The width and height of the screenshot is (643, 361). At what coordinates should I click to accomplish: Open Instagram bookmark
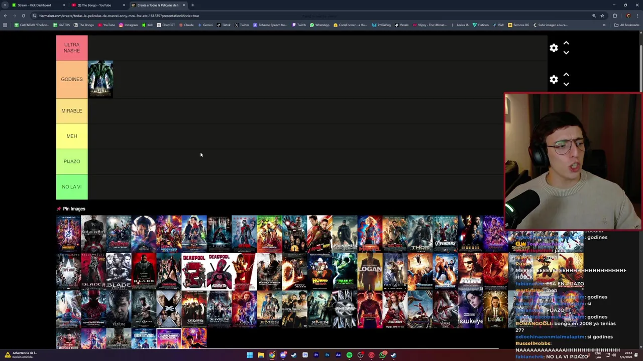128,25
